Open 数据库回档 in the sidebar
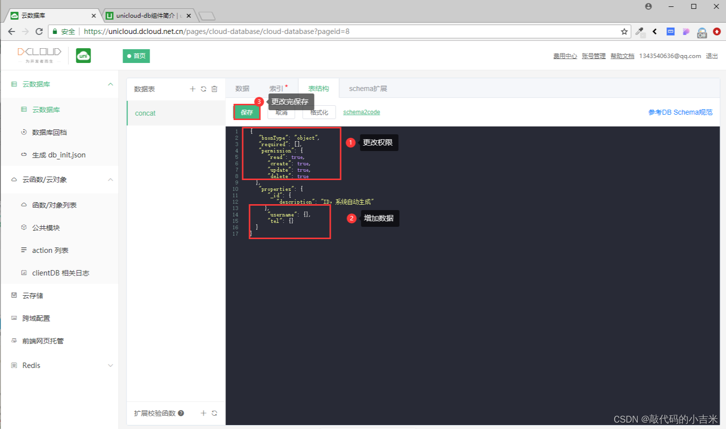This screenshot has width=726, height=429. click(59, 132)
